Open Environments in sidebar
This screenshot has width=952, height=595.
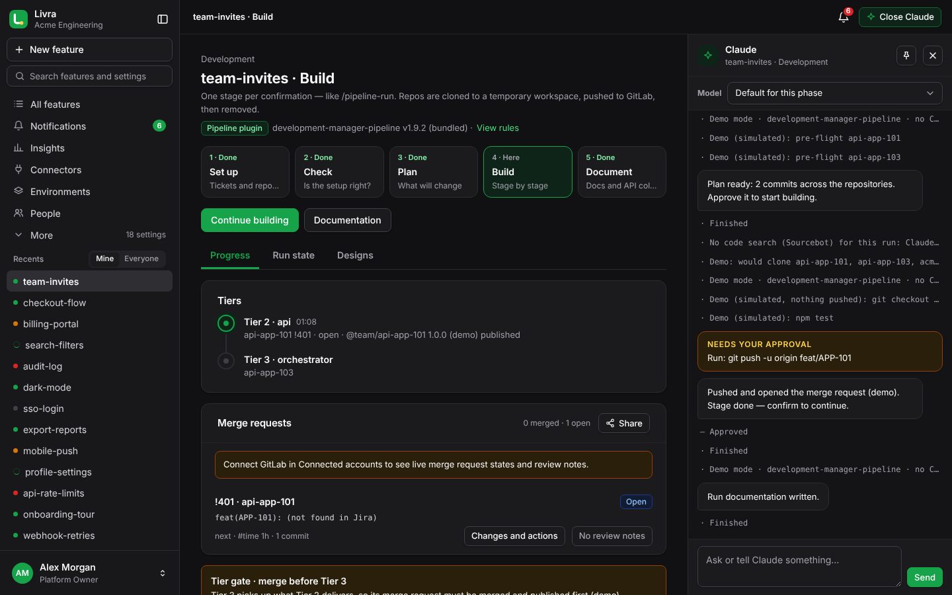tap(89, 192)
